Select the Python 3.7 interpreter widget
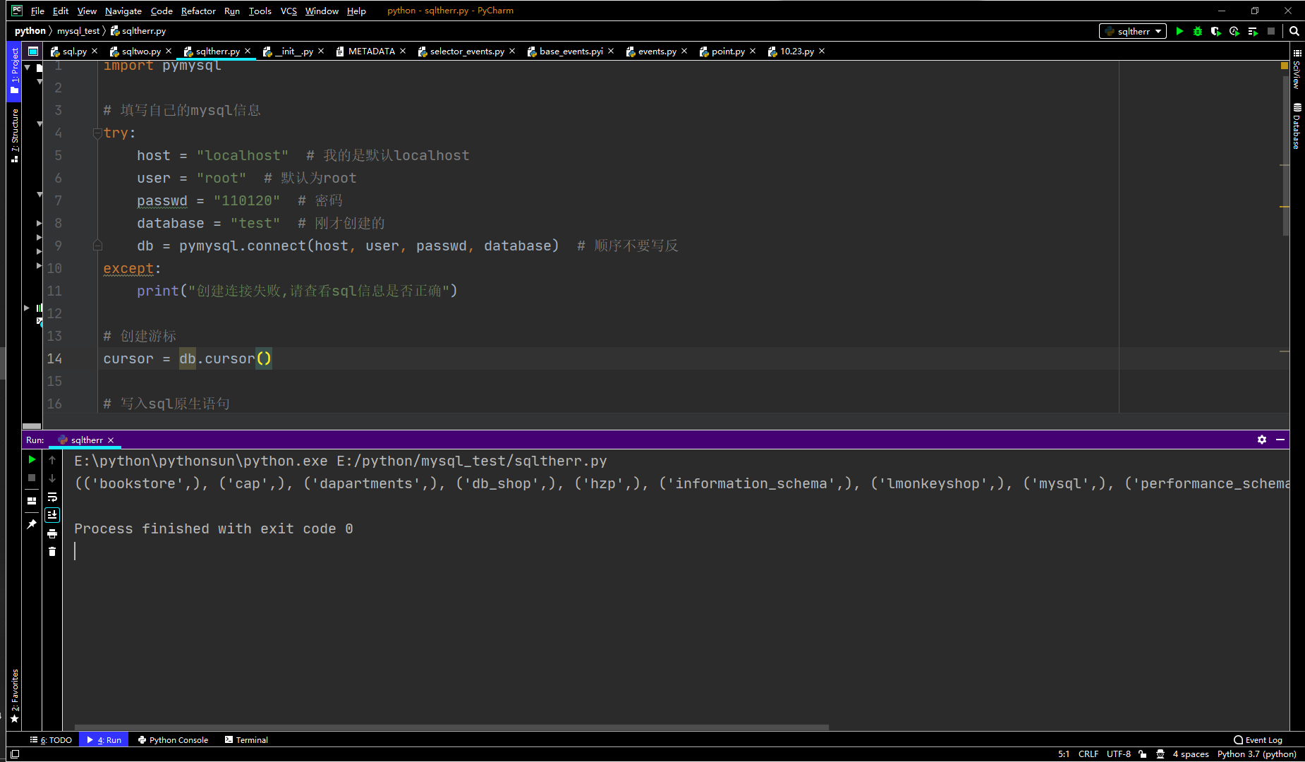The image size is (1305, 762). pos(1257,754)
